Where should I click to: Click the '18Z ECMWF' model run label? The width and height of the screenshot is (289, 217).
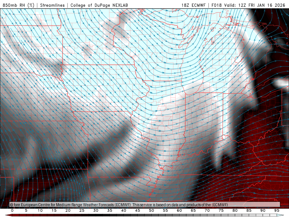[x=193, y=5]
